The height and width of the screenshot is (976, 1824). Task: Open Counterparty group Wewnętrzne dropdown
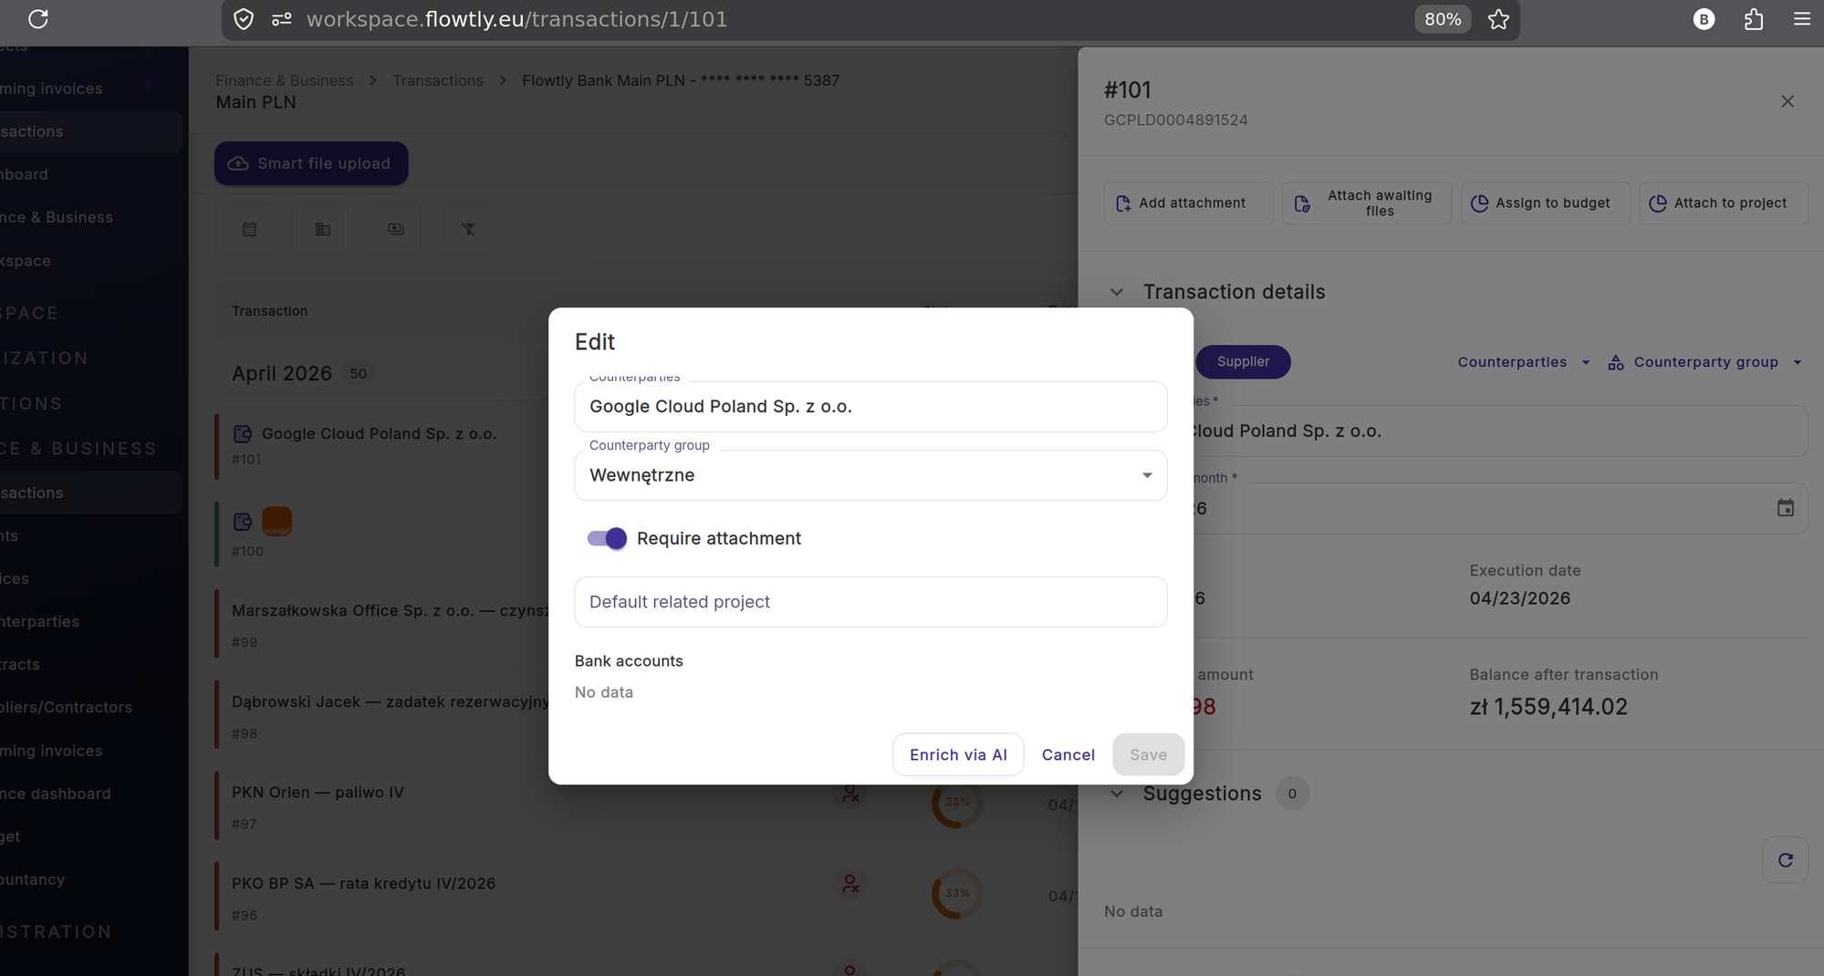870,475
